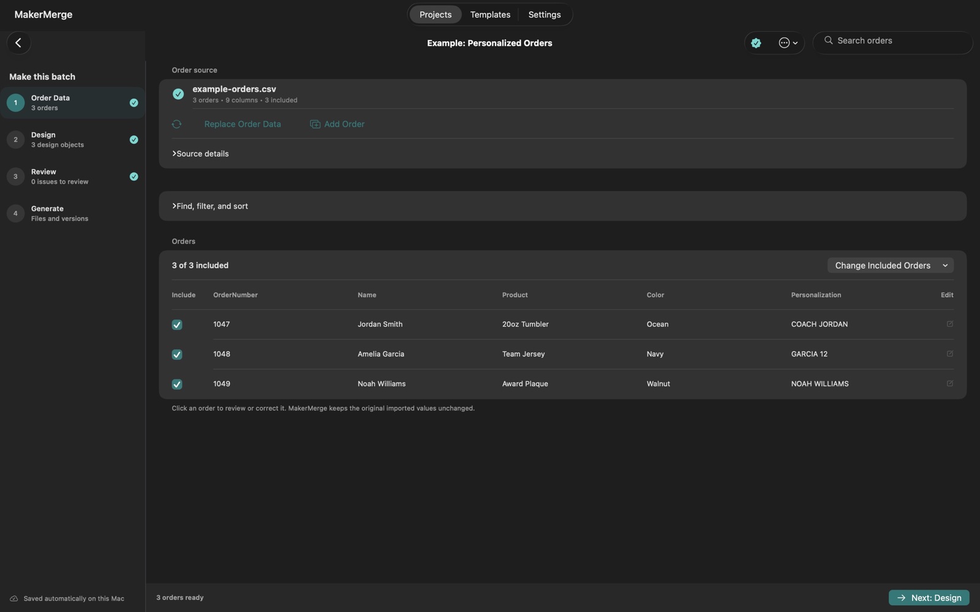Click Amelia Garcia name cell

point(381,354)
